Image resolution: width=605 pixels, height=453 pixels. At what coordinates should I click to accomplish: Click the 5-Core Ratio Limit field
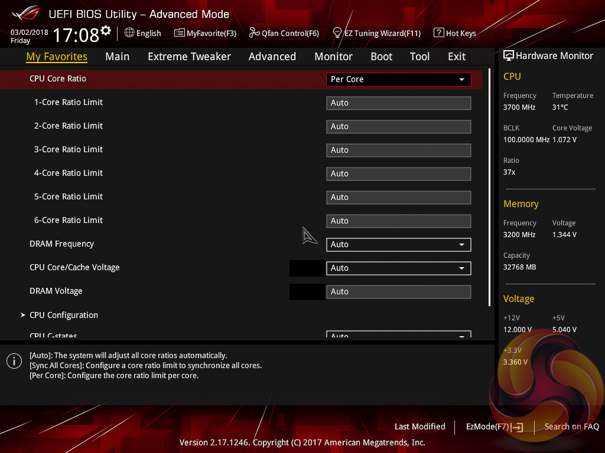click(399, 197)
